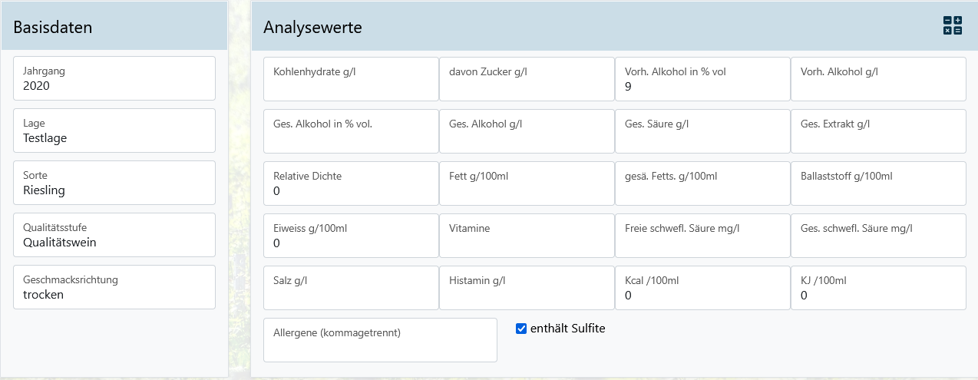Open the Sorte field showing Riesling
This screenshot has height=380, width=978.
(114, 183)
